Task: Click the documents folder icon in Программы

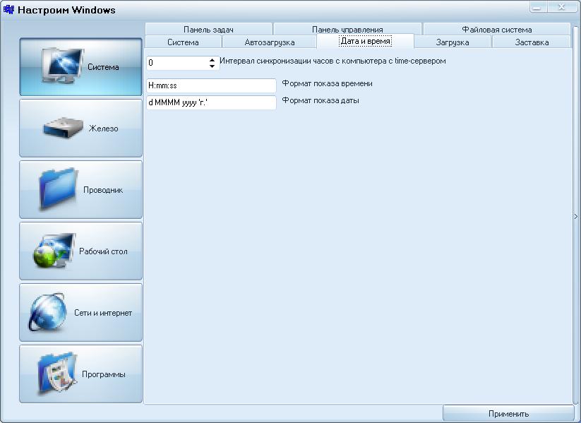Action: (x=56, y=374)
